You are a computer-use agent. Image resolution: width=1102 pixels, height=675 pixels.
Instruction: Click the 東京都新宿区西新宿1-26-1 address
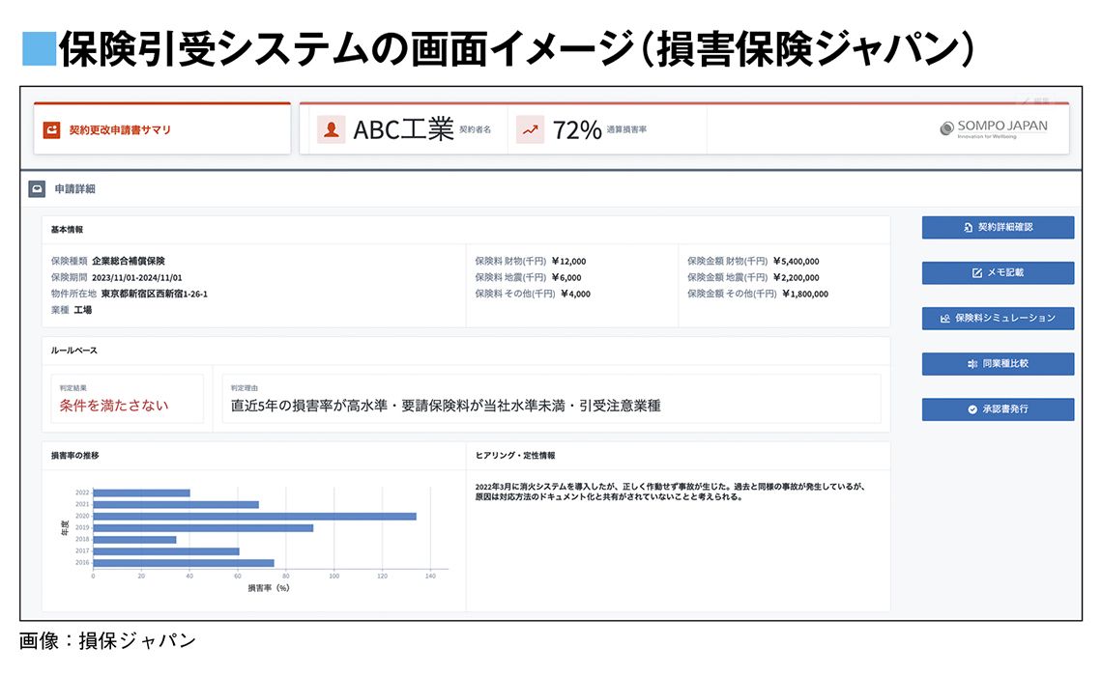pyautogui.click(x=154, y=294)
